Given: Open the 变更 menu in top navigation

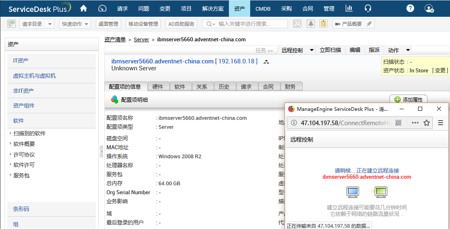Looking at the screenshot, I should coord(165,9).
